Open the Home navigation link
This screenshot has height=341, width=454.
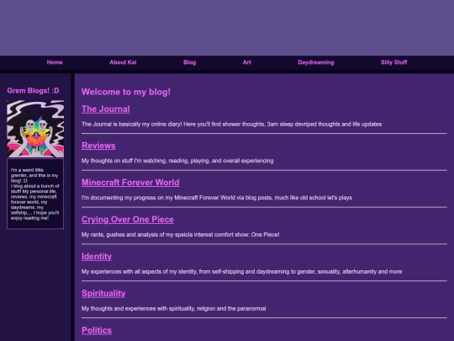(x=55, y=62)
